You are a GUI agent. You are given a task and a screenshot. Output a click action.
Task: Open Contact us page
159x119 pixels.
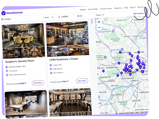(x=118, y=8)
